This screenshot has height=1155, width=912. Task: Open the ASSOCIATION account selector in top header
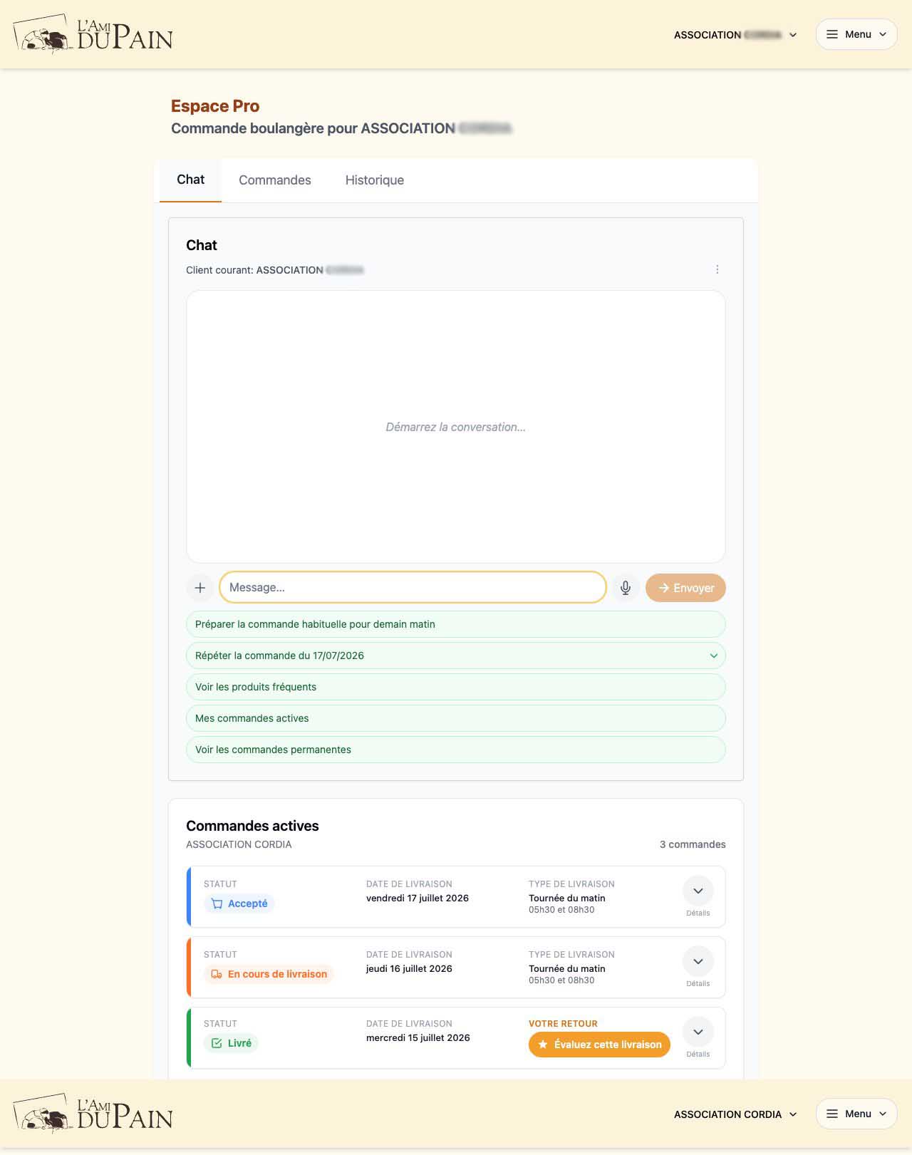[735, 35]
